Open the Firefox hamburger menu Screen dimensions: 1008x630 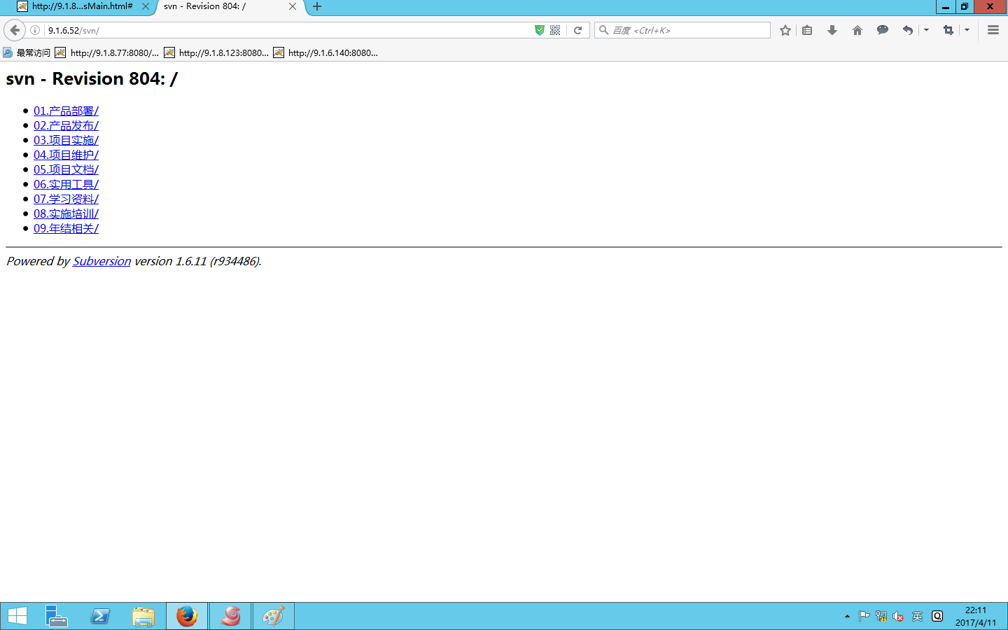tap(993, 30)
